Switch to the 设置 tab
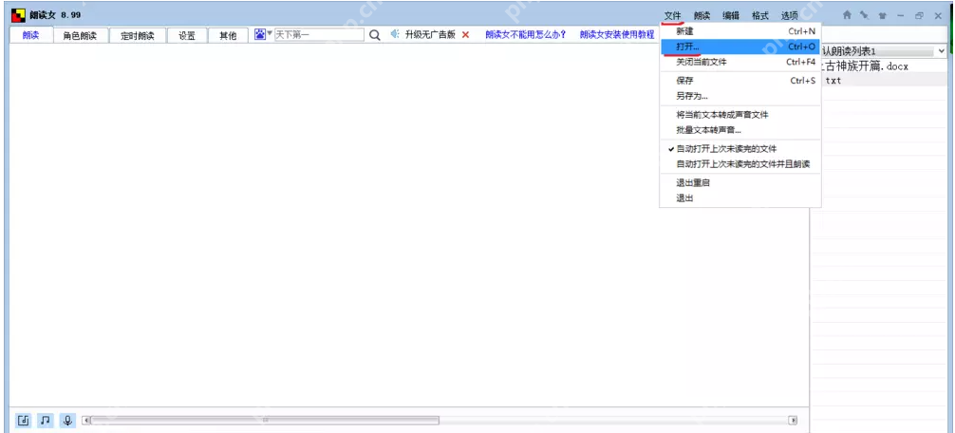 point(187,36)
